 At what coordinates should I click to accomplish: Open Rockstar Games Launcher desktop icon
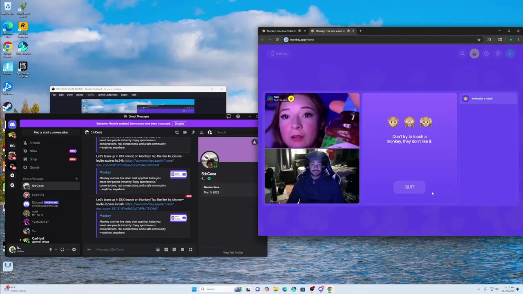pos(23,31)
